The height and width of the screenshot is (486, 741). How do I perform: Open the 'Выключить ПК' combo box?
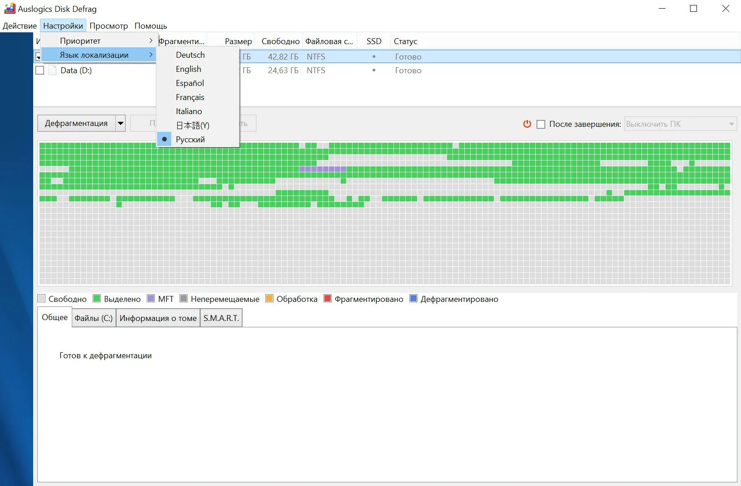tap(680, 124)
